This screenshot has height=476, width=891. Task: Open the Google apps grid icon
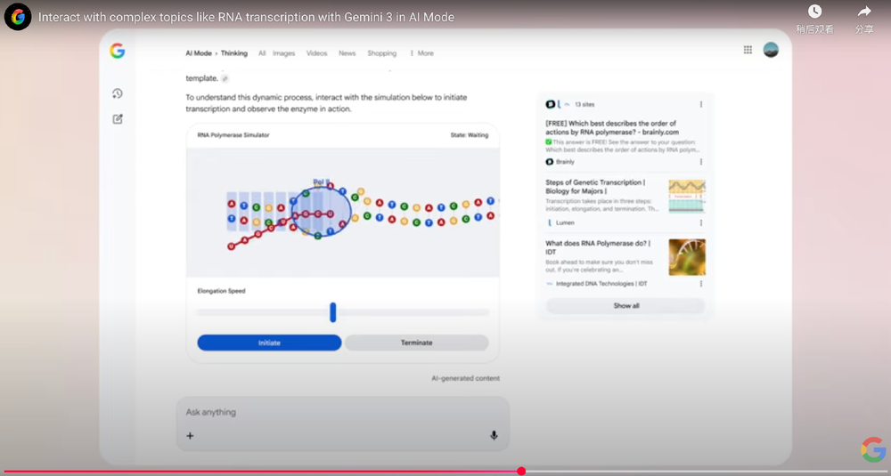(x=748, y=50)
